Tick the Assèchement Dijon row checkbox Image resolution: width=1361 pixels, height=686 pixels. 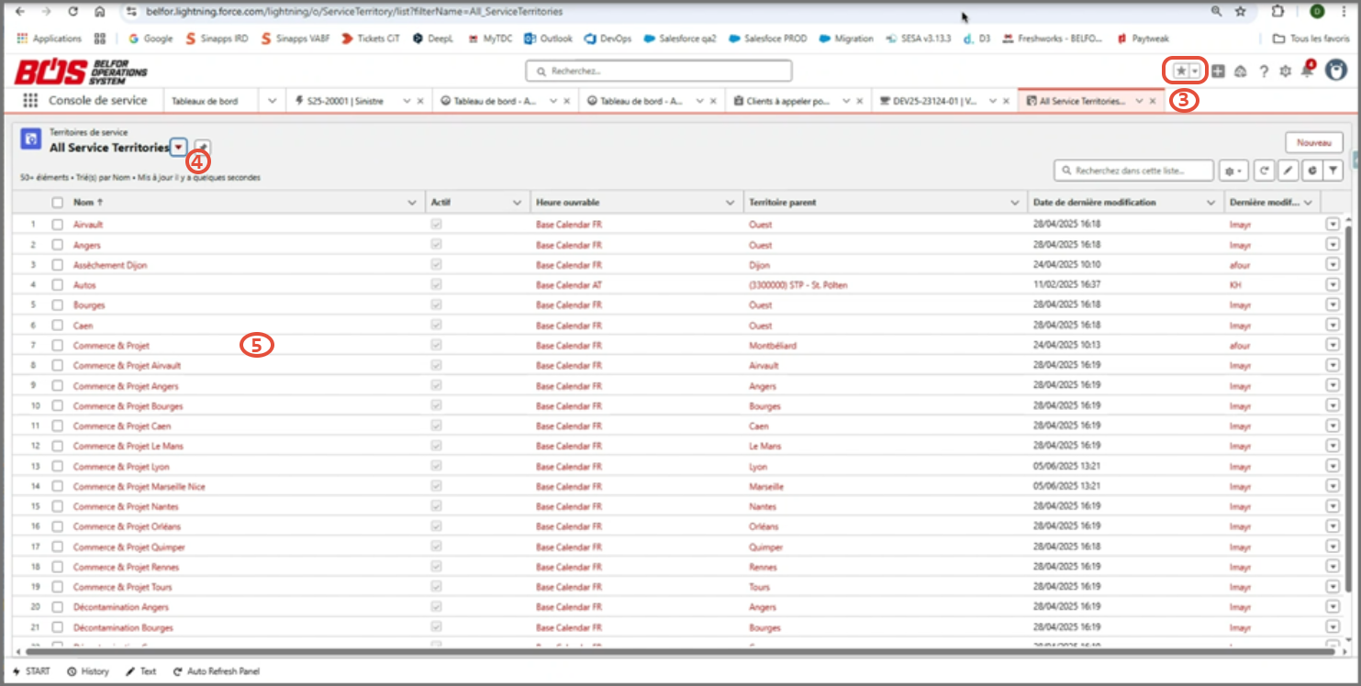58,265
